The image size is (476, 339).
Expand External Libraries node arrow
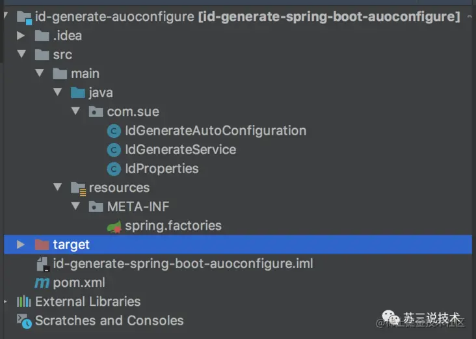coord(5,301)
